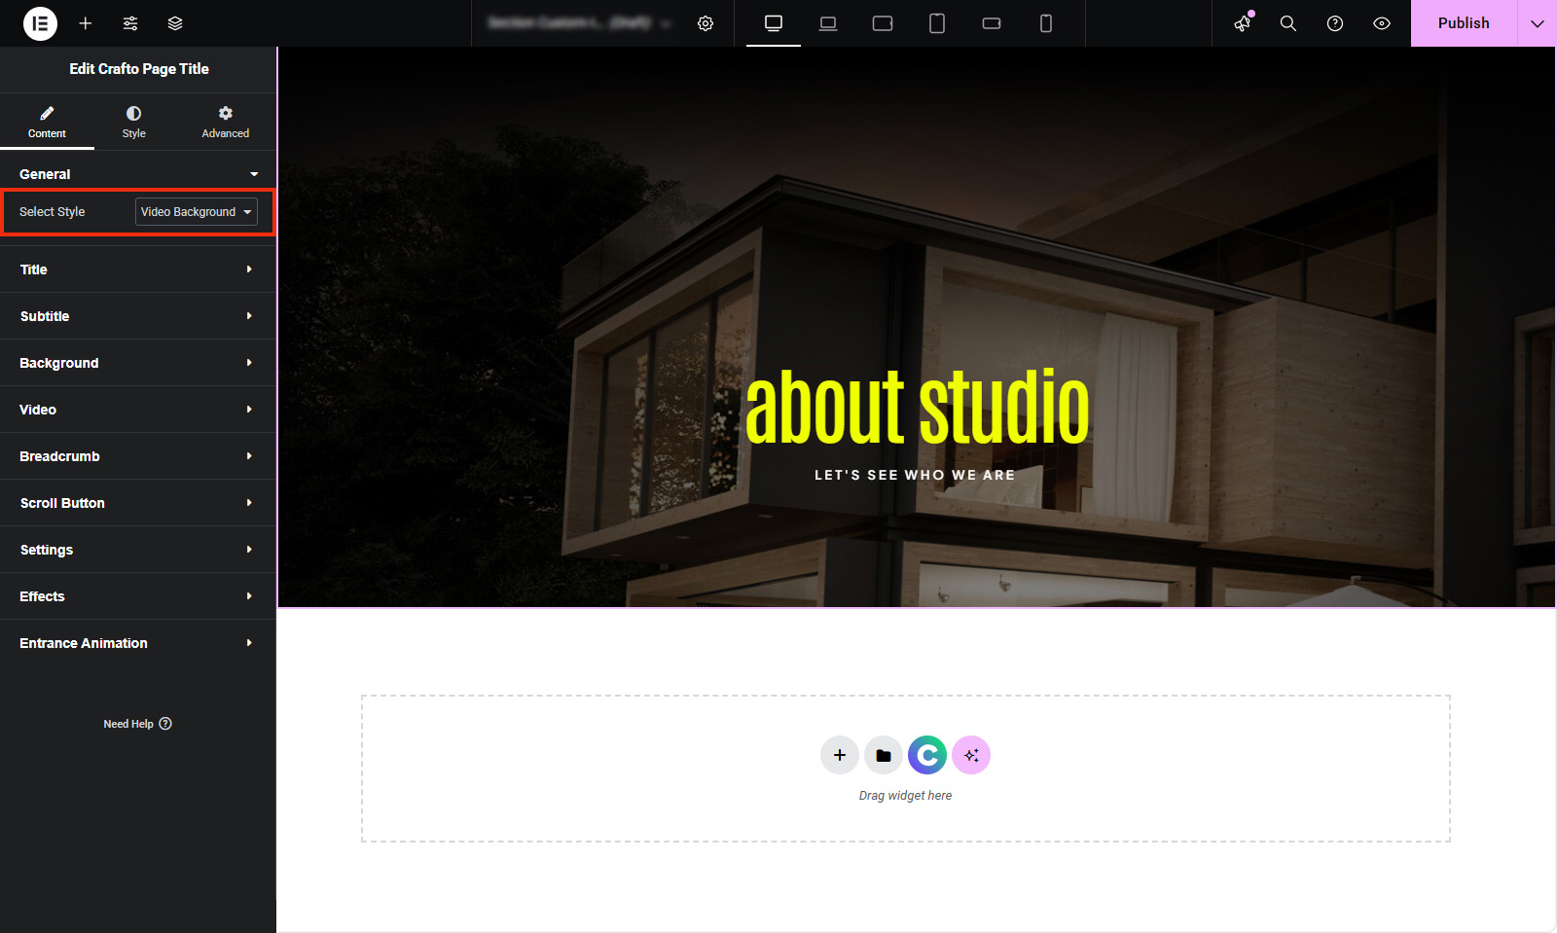Switch to tablet landscape view
1557x933 pixels.
tap(883, 23)
